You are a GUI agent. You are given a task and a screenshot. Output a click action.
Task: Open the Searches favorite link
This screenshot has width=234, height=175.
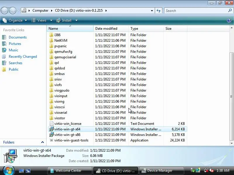pos(16,63)
